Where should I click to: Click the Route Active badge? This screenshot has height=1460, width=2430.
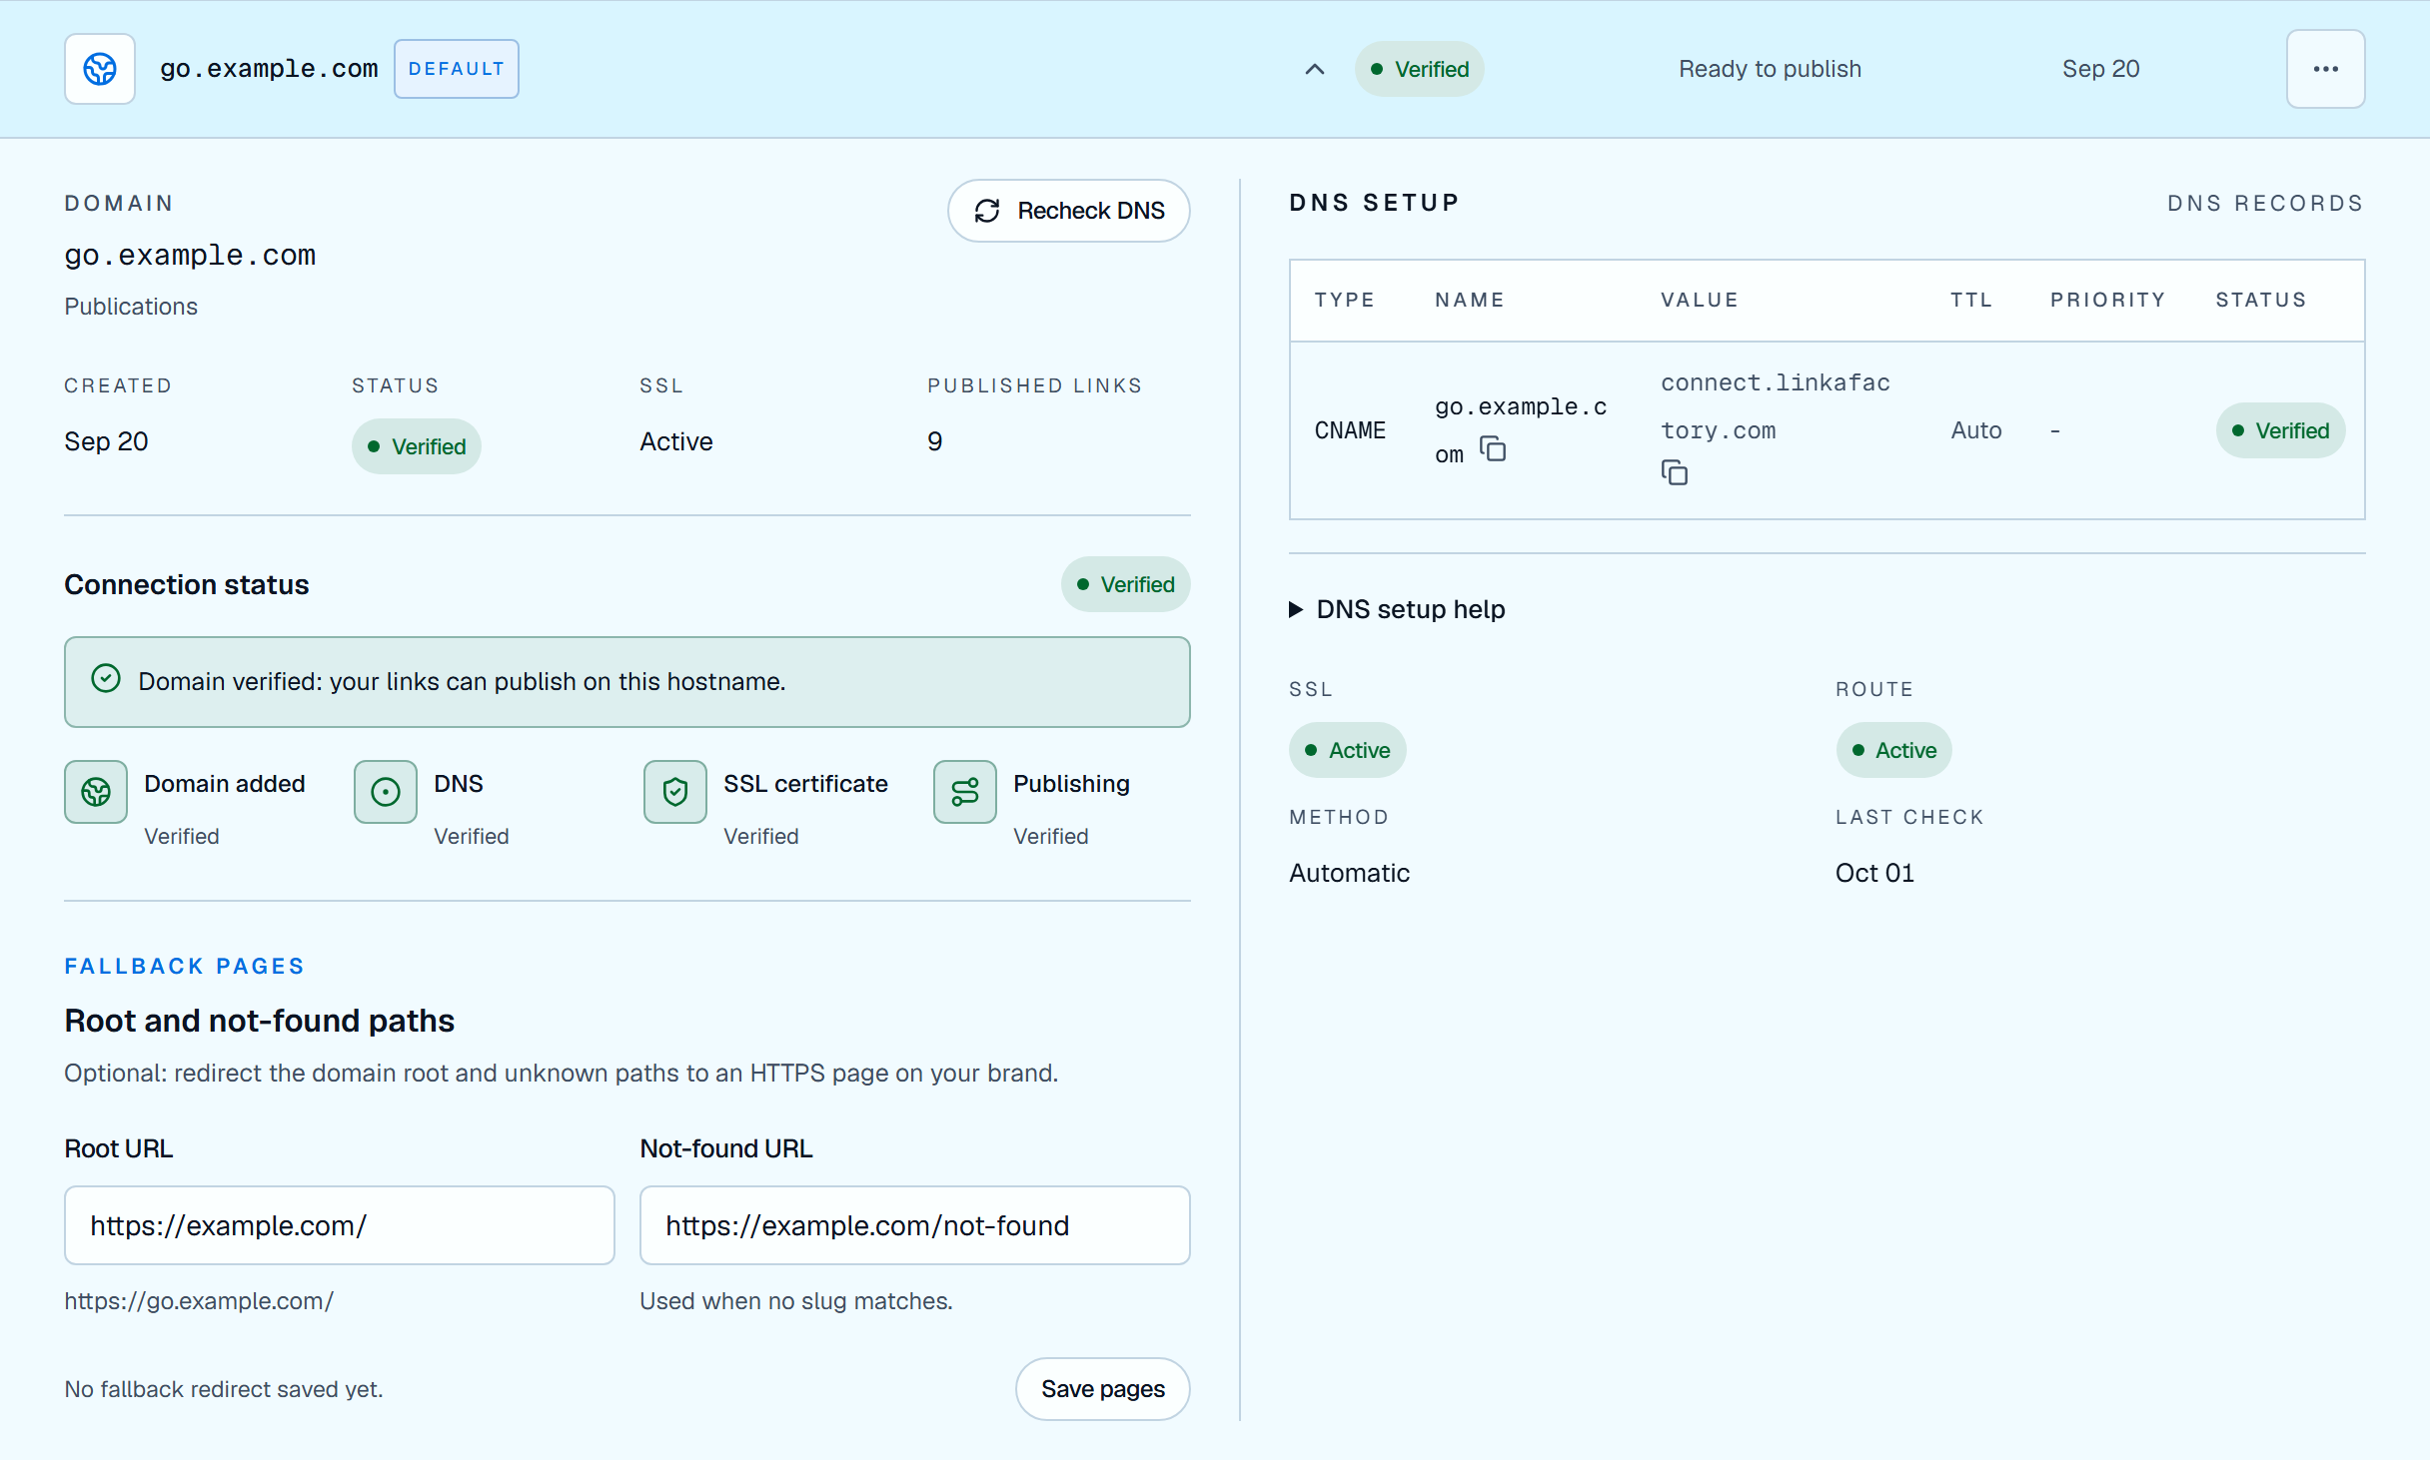(1893, 750)
